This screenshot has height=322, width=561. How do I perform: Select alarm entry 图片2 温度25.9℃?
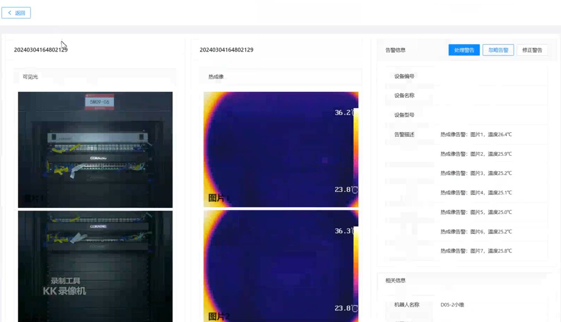click(476, 154)
